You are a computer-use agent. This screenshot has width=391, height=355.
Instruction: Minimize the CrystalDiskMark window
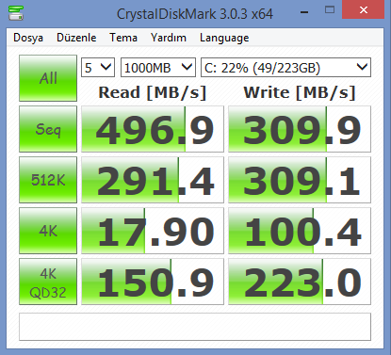coord(304,12)
